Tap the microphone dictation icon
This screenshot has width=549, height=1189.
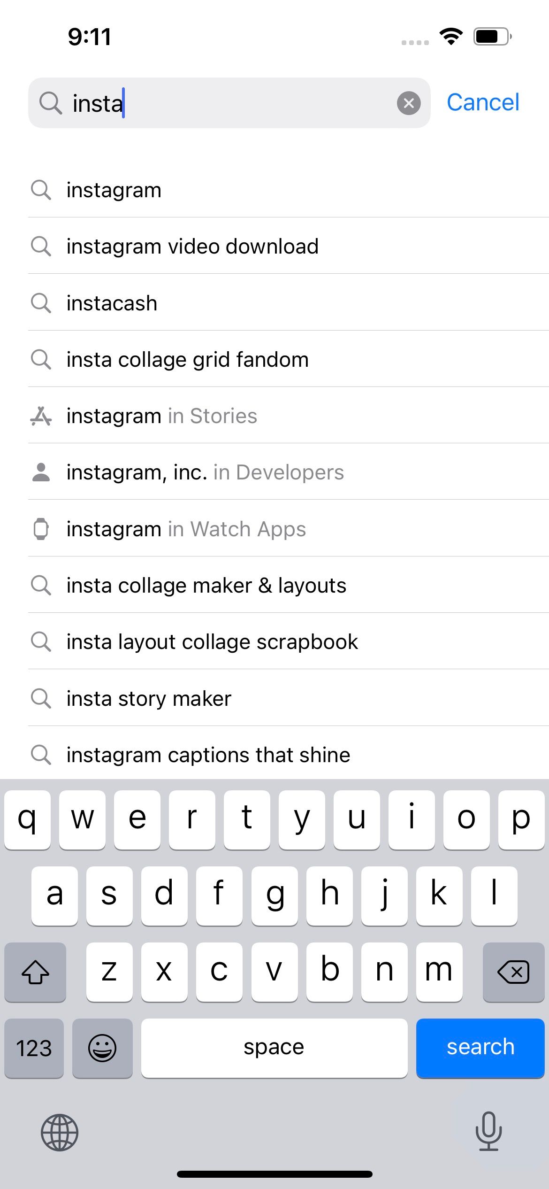(488, 1131)
